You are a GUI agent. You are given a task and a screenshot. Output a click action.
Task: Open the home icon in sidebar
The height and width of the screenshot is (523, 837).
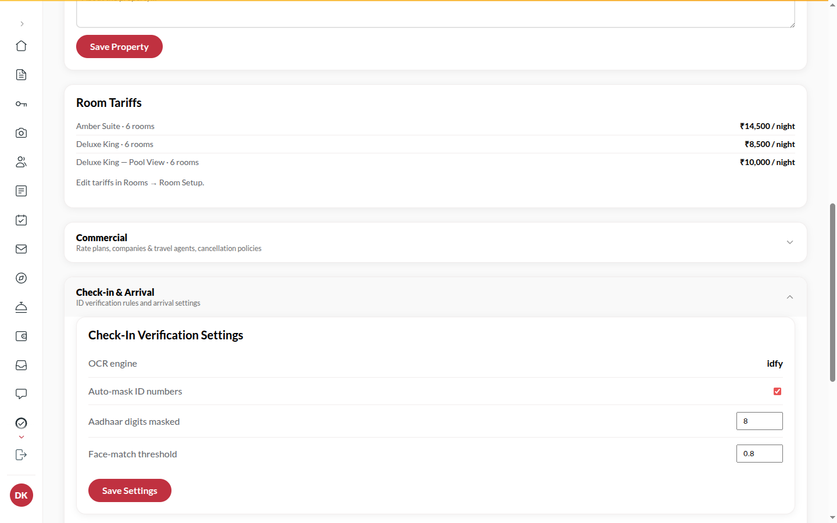pos(22,46)
